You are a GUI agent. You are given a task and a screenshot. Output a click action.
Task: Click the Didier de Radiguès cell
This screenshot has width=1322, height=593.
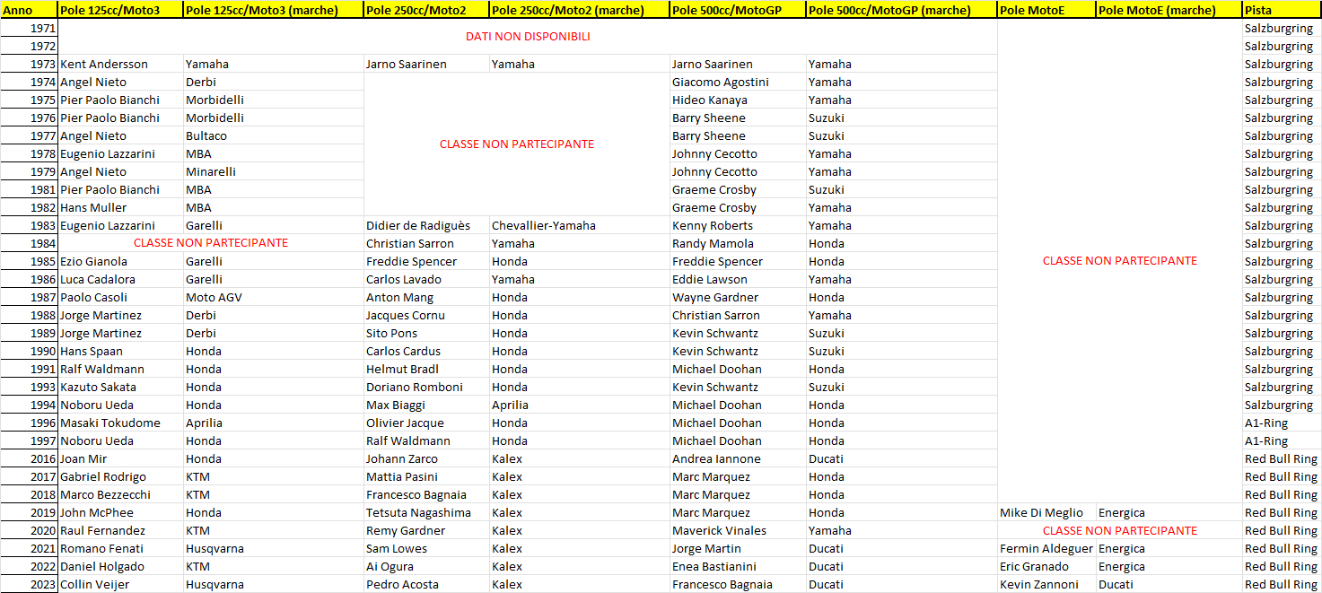tap(426, 225)
